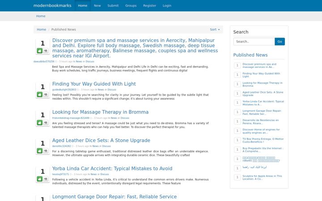Screen dimensions: 322x201
Task: Click the Go search button
Action: [x=280, y=42]
